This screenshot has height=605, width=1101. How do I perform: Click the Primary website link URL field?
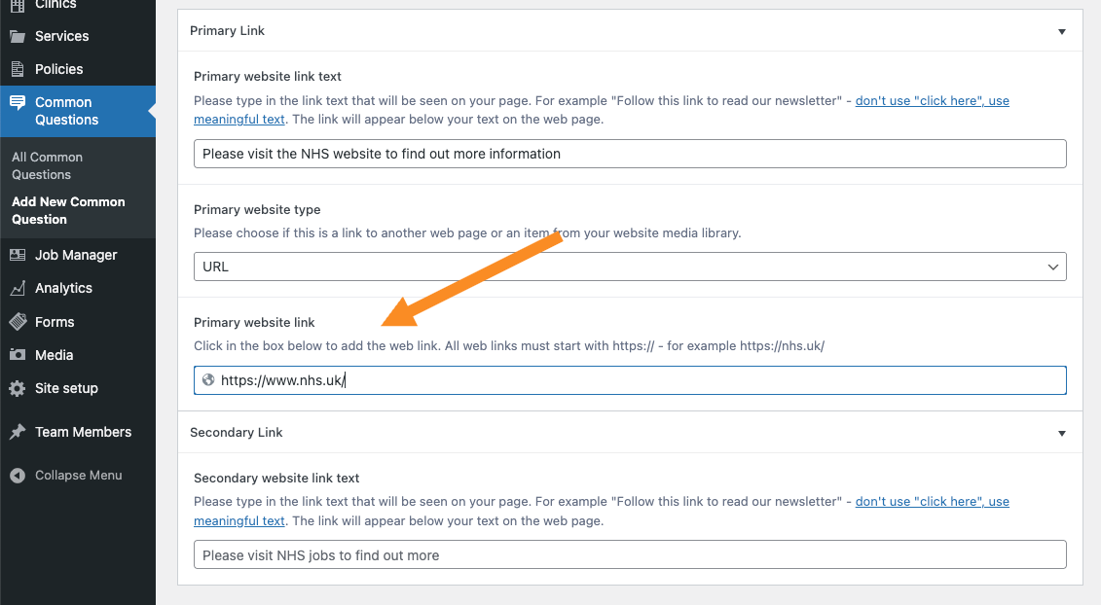click(630, 379)
